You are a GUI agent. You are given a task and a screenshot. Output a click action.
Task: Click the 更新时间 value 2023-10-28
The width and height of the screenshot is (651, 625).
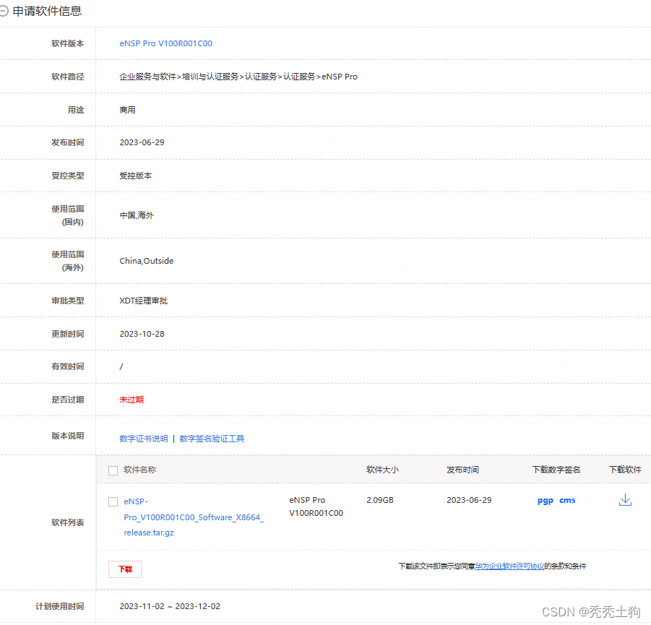142,334
